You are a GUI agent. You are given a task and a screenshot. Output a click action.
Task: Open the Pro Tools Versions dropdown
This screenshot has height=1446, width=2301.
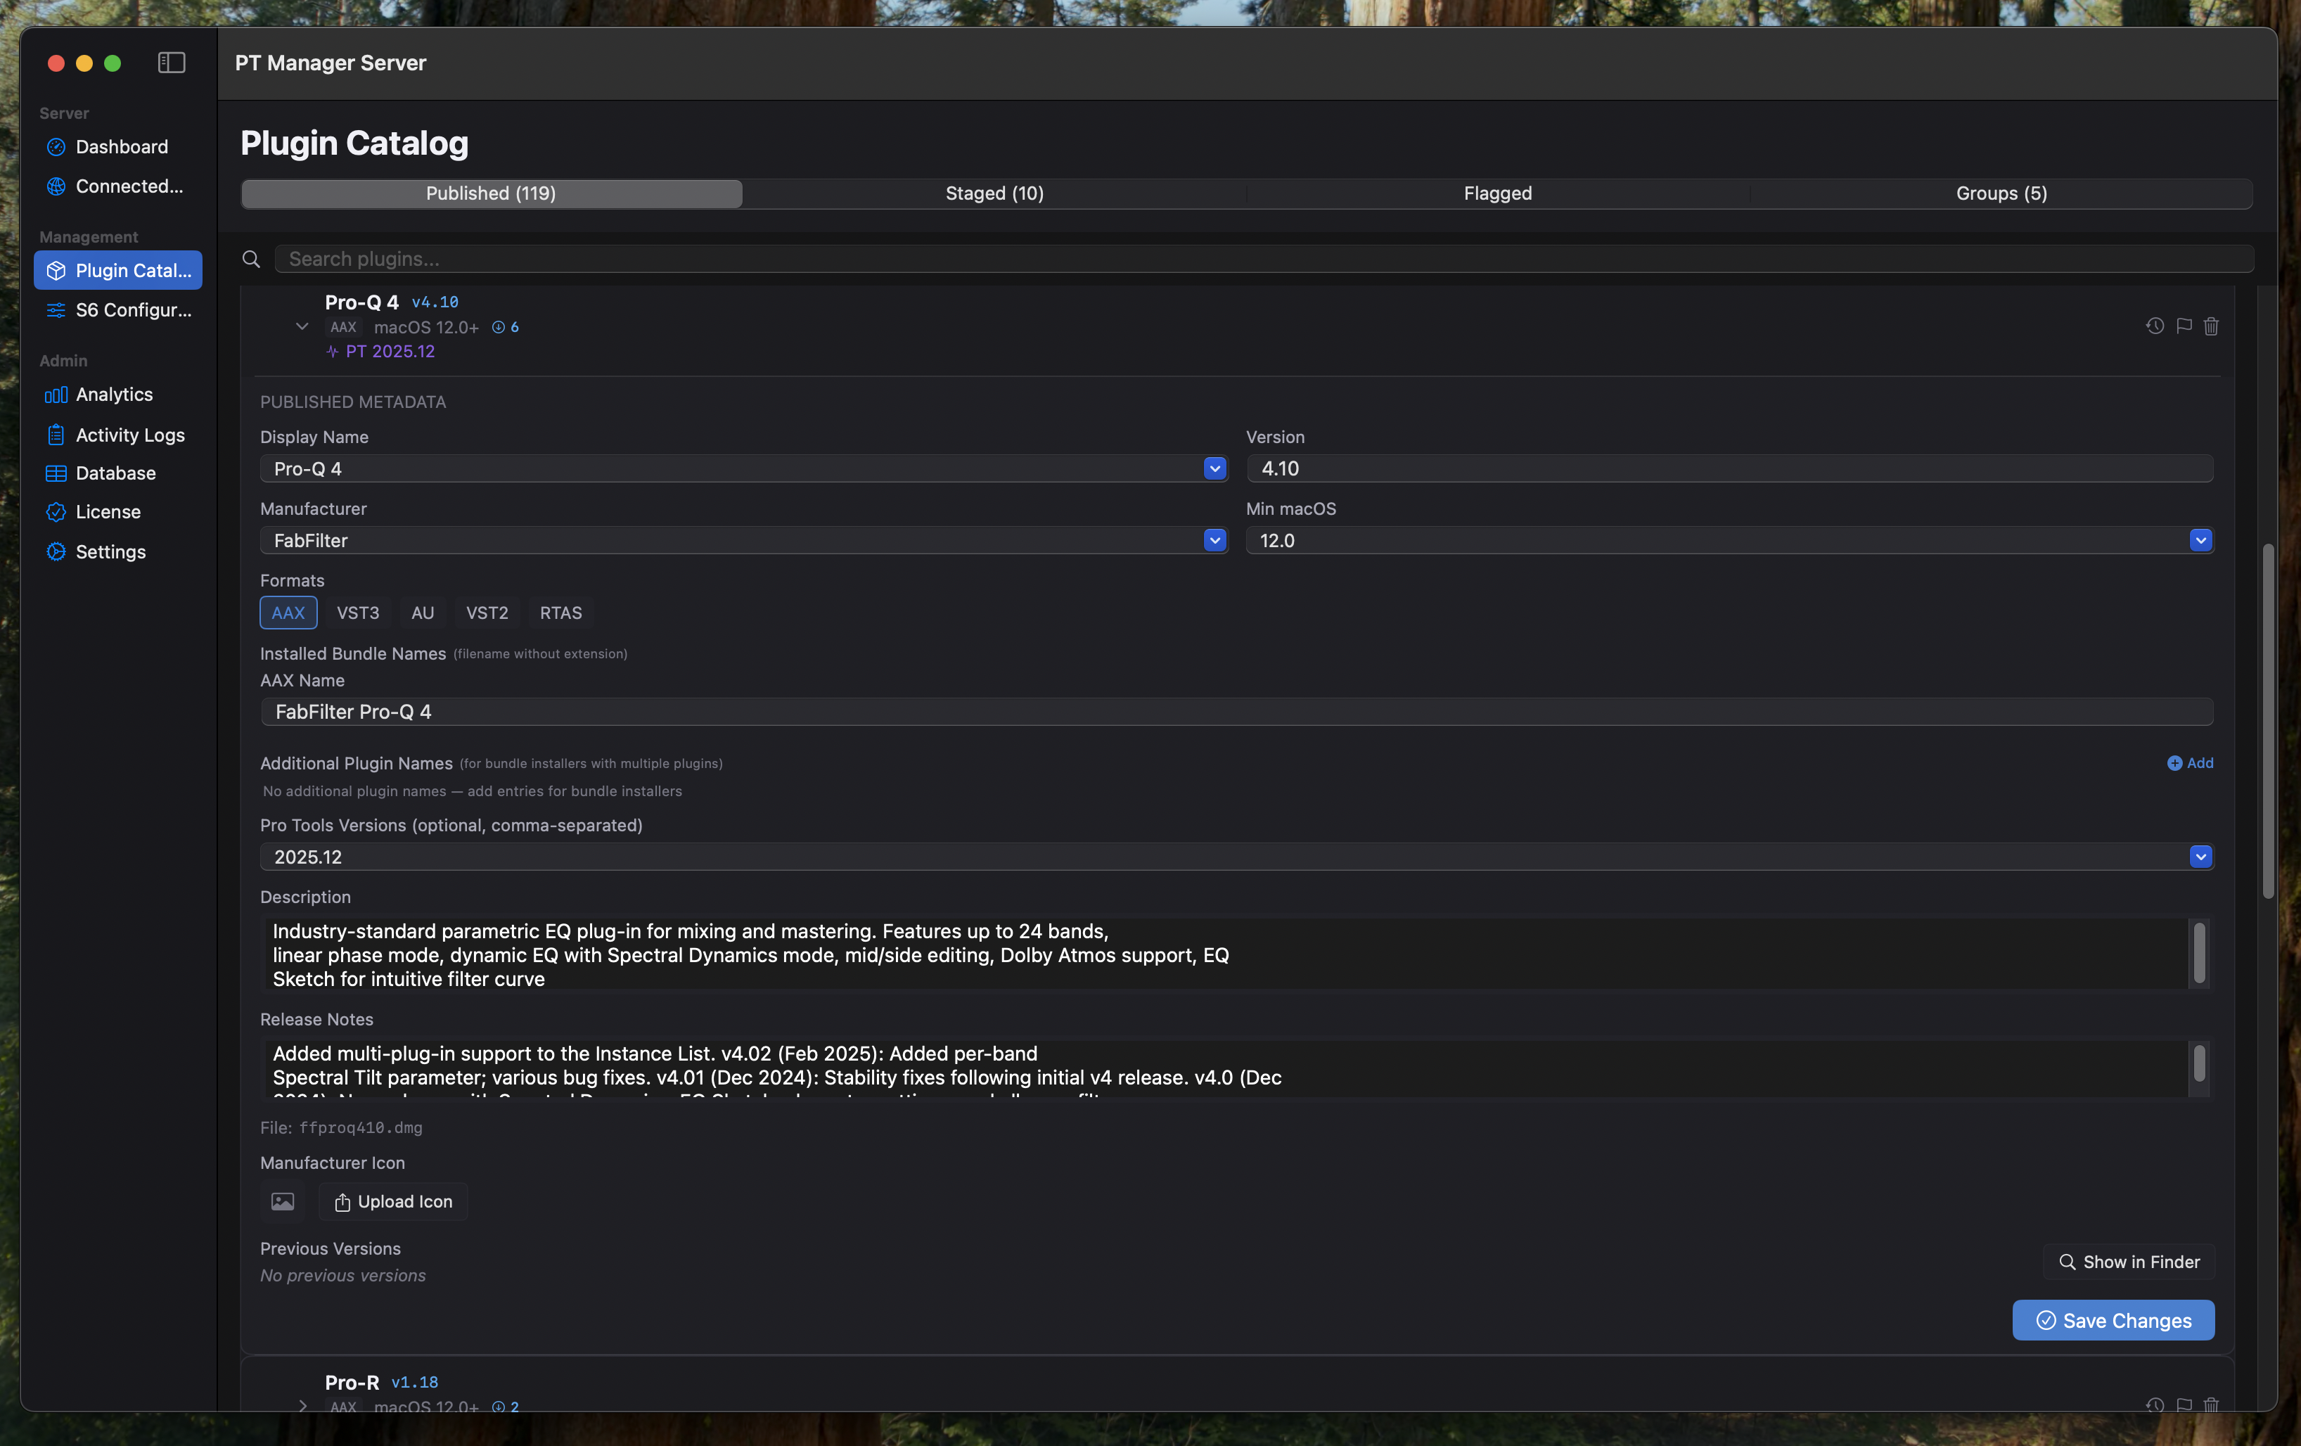2200,857
